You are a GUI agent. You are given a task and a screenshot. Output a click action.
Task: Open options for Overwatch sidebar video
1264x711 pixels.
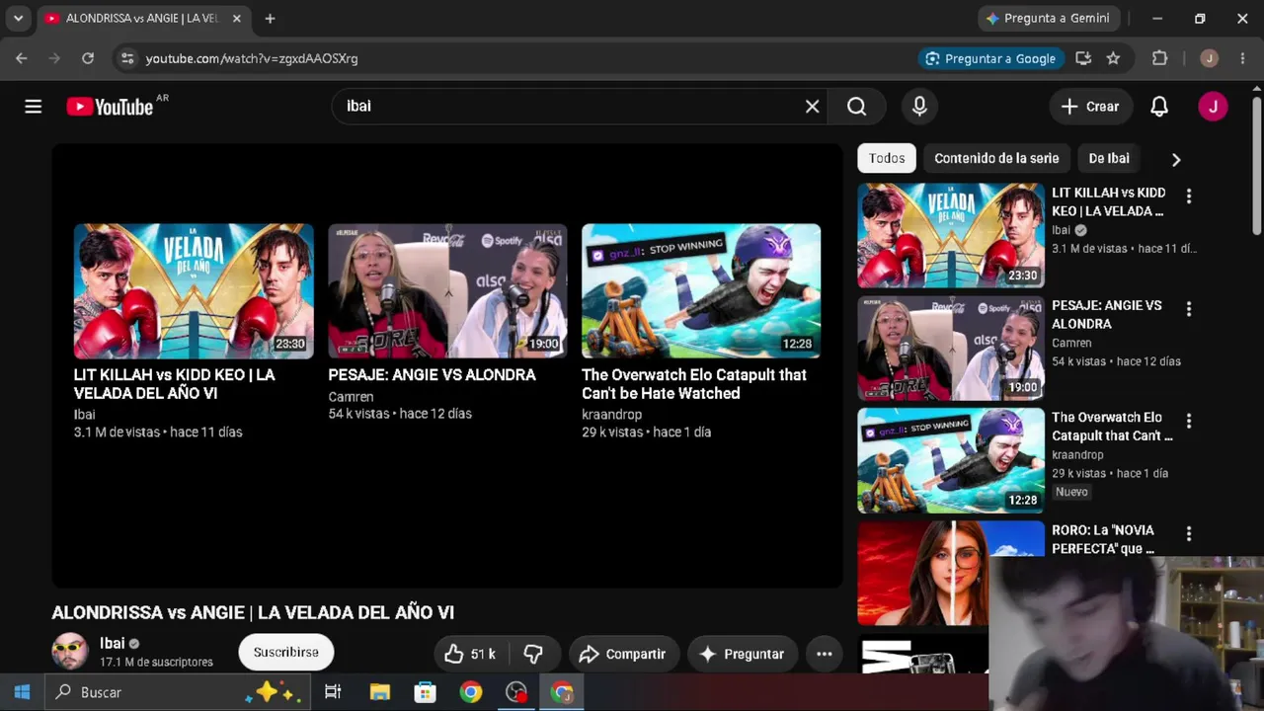[x=1189, y=422]
